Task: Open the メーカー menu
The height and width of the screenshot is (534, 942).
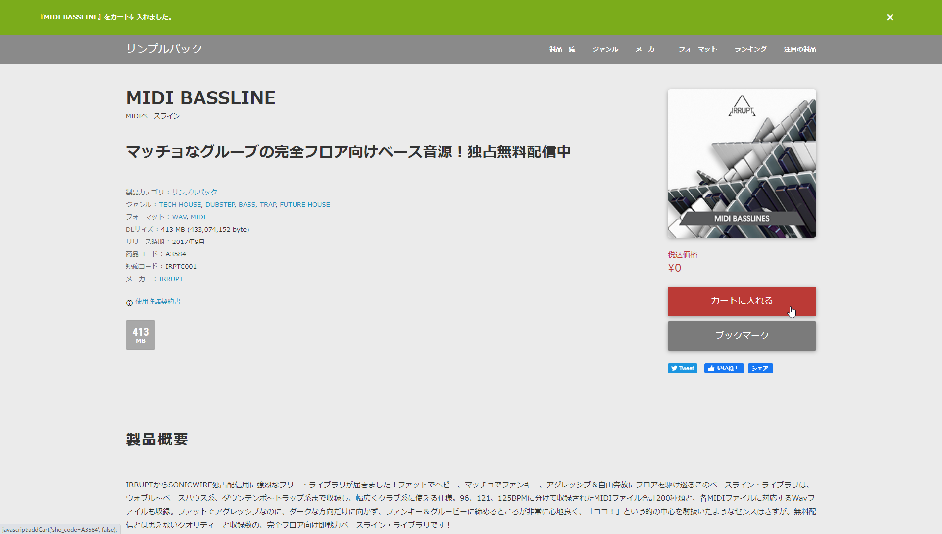Action: [x=648, y=49]
